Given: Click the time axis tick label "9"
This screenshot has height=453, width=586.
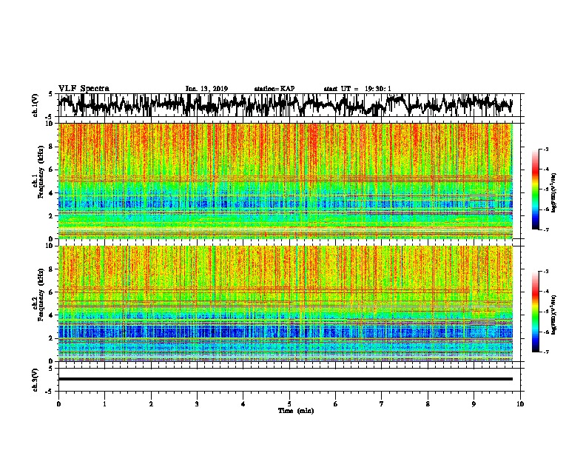Looking at the screenshot, I should 474,404.
